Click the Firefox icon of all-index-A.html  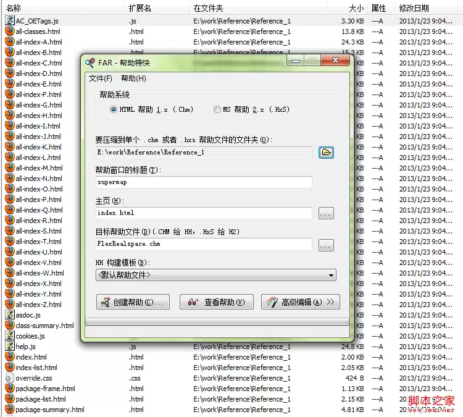[10, 41]
